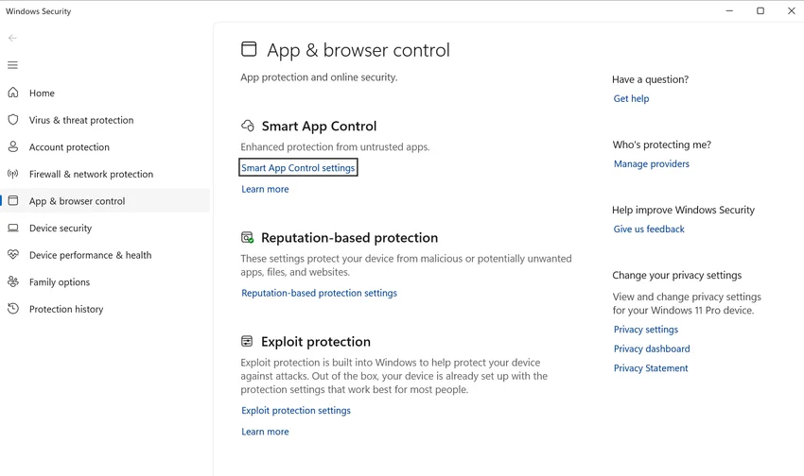Click the App & browser control page header icon

click(249, 49)
